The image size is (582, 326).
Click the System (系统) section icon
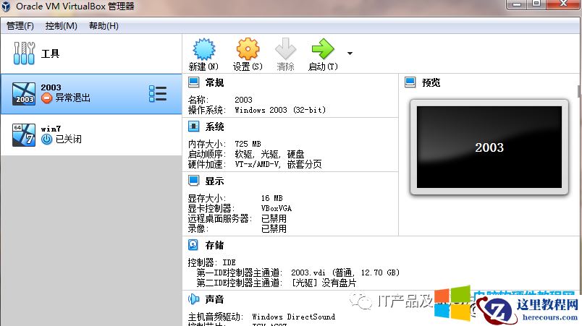pyautogui.click(x=193, y=126)
